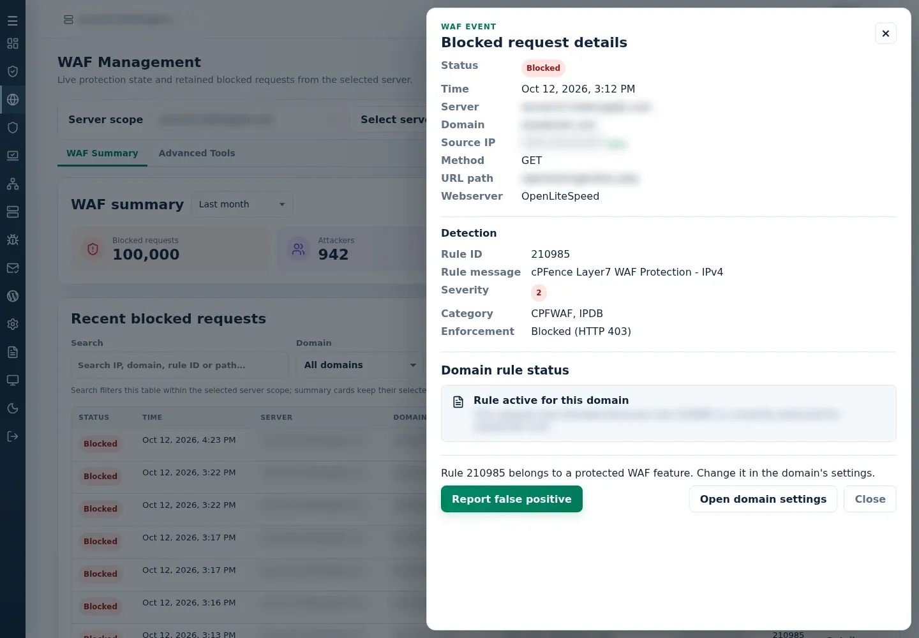
Task: Open the laptop-with-checkmark sidebar icon
Action: point(13,156)
